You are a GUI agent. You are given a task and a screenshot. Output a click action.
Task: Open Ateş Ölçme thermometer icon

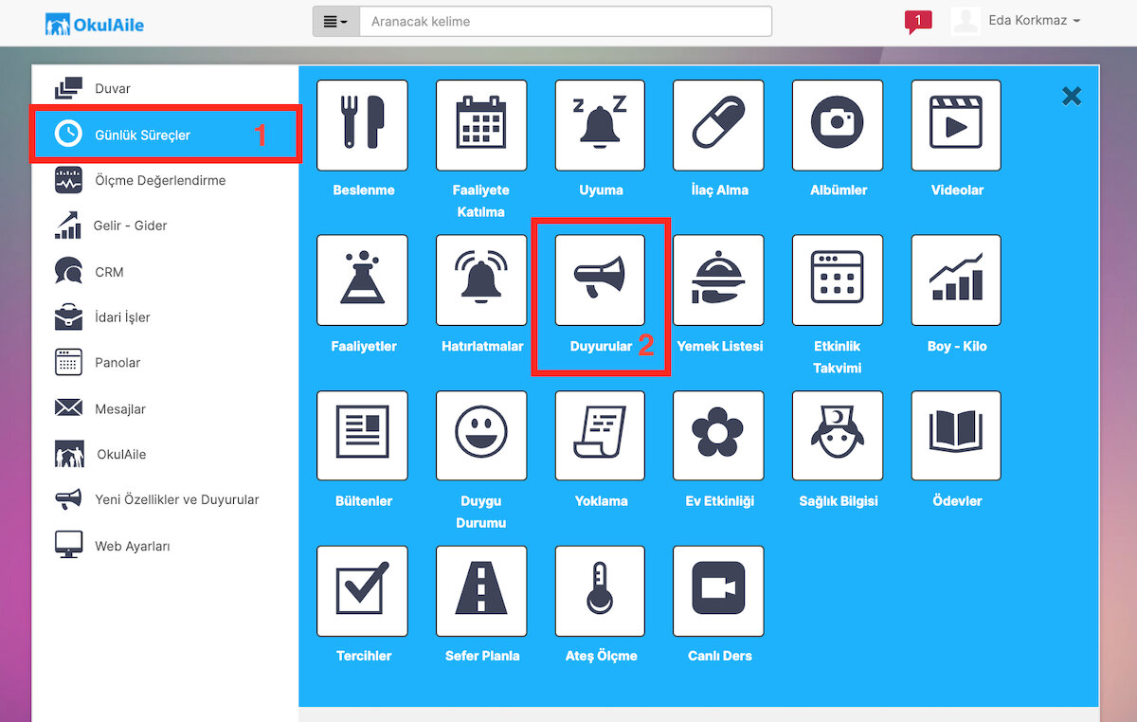[601, 591]
